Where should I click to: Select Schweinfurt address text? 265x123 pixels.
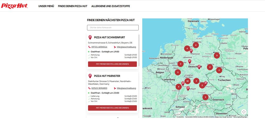tap(110, 43)
